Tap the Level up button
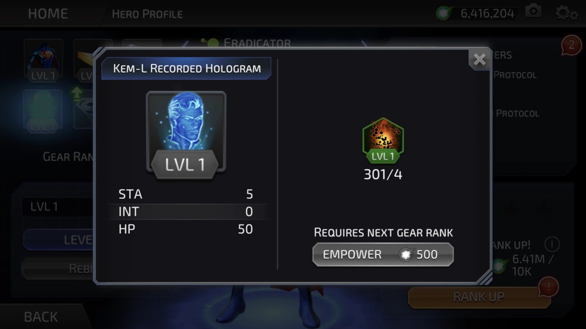 coord(59,240)
